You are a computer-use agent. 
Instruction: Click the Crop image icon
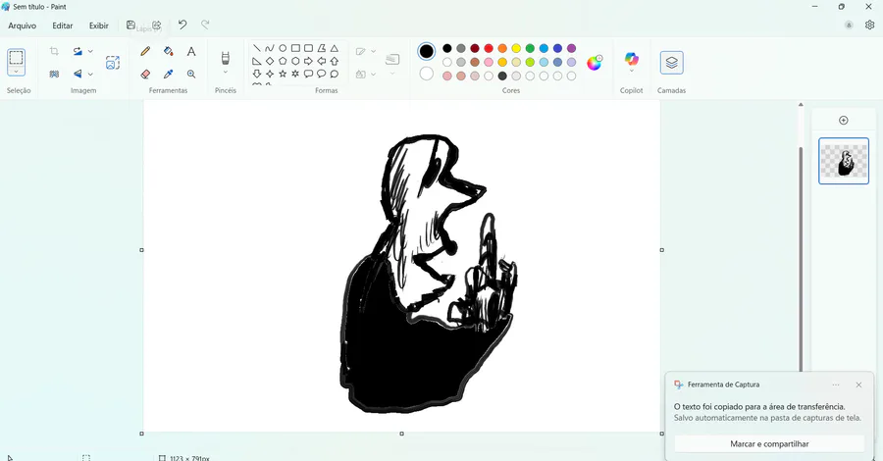coord(54,51)
